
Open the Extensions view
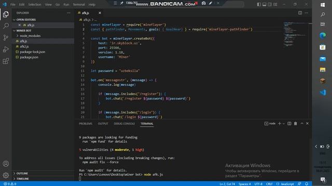point(6,61)
